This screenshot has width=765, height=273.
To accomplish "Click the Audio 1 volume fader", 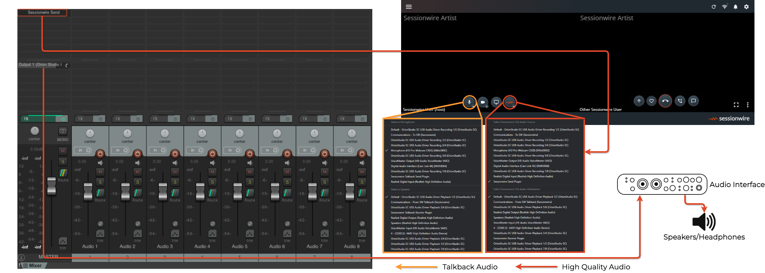I will point(88,191).
